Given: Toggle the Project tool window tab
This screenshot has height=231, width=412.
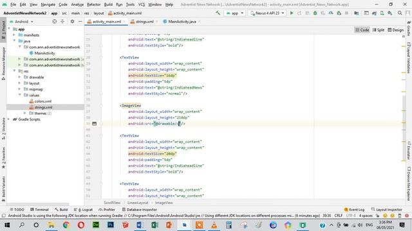Looking at the screenshot, I should 3,30.
